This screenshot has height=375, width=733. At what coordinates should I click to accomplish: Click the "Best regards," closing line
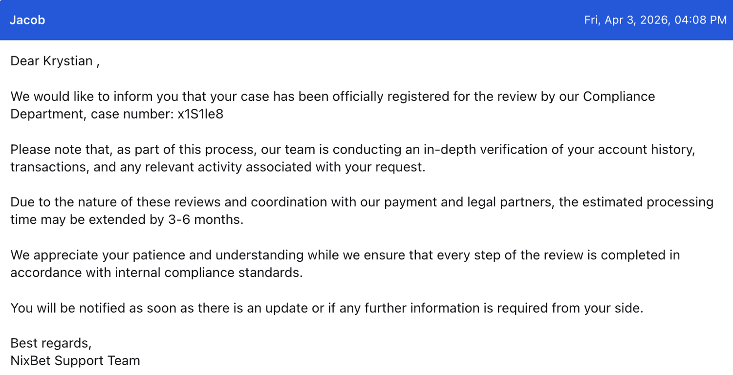click(51, 343)
